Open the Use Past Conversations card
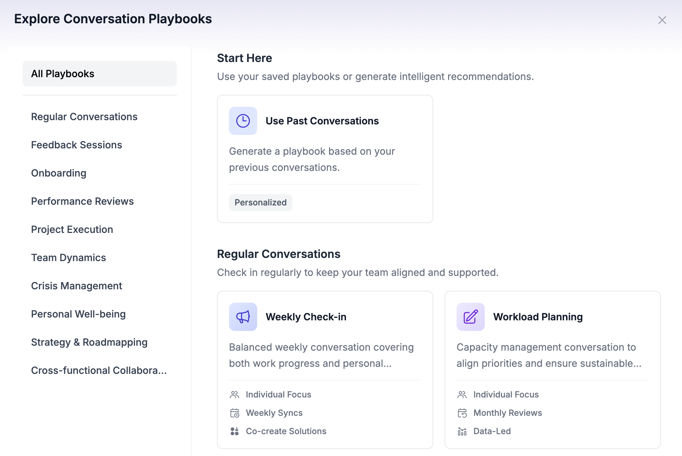The image size is (682, 456). (324, 158)
